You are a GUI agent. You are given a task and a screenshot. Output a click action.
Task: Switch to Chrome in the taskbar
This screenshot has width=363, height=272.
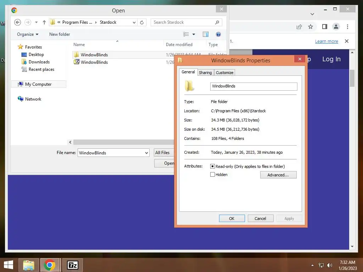tap(50, 265)
